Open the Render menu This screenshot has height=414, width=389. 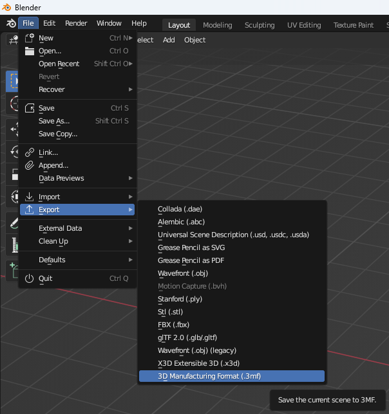(x=76, y=23)
